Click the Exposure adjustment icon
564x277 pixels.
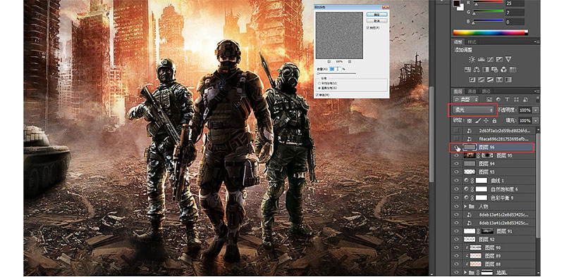pos(499,60)
